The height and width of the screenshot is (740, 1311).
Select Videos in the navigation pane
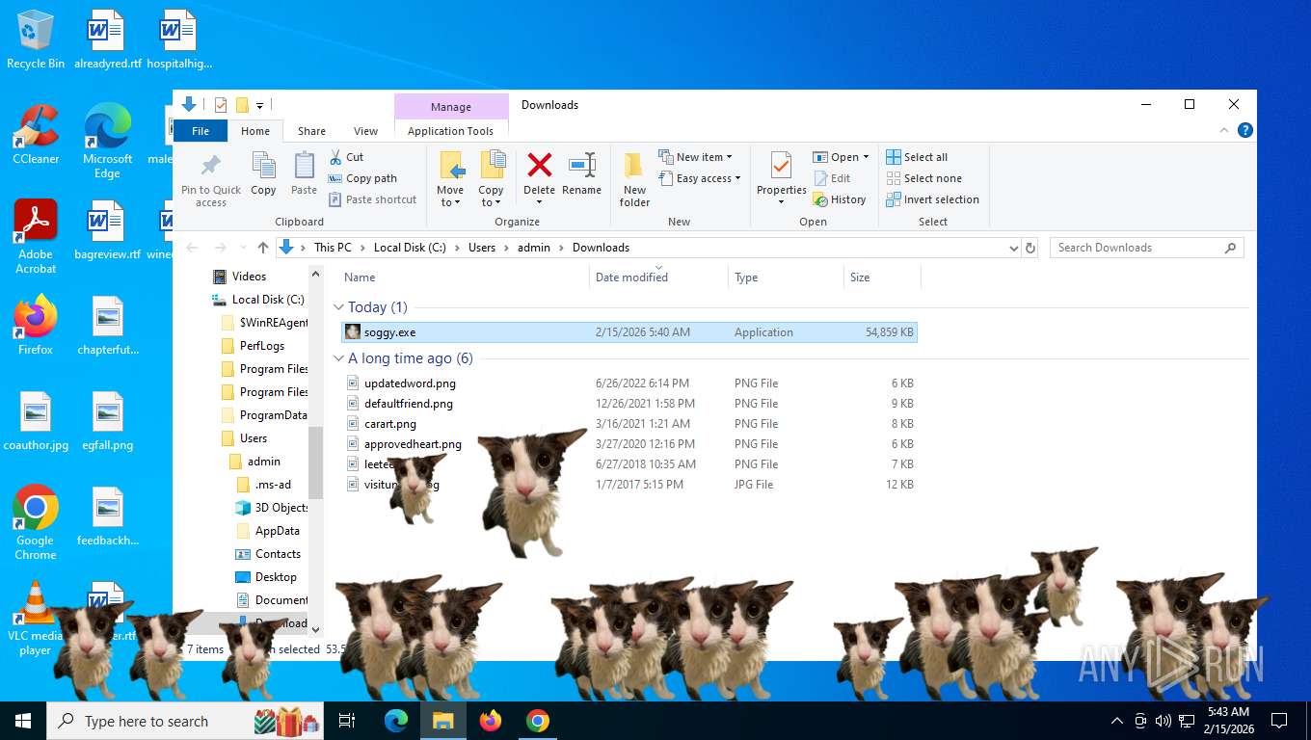[x=249, y=277]
